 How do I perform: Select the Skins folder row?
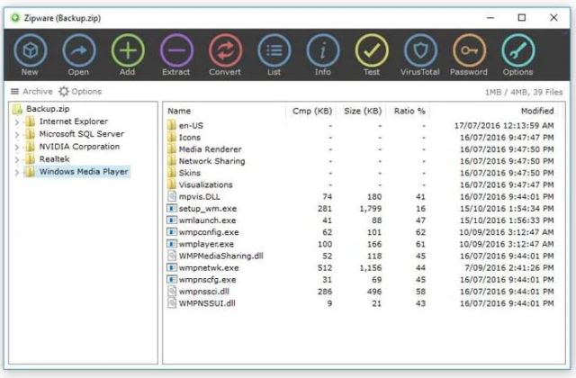pos(361,173)
